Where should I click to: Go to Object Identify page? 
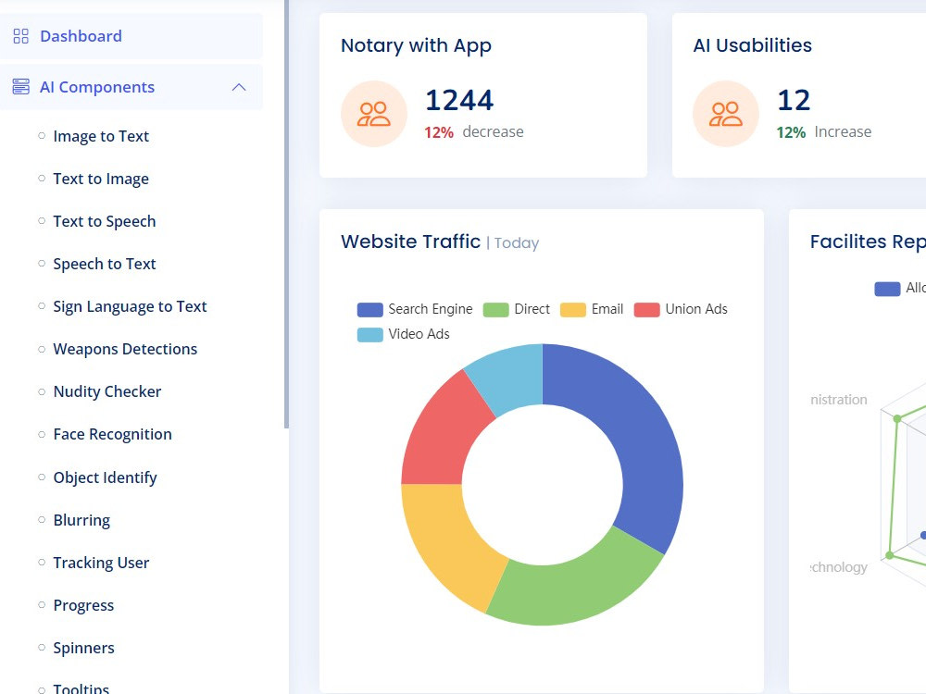point(106,477)
